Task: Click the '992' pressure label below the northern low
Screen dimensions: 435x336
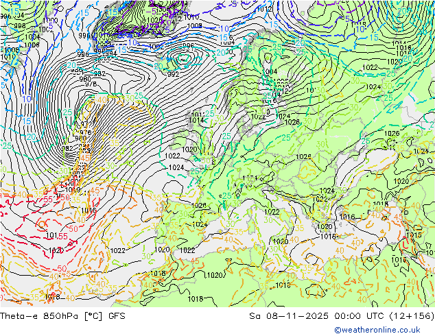Action: click(x=173, y=74)
